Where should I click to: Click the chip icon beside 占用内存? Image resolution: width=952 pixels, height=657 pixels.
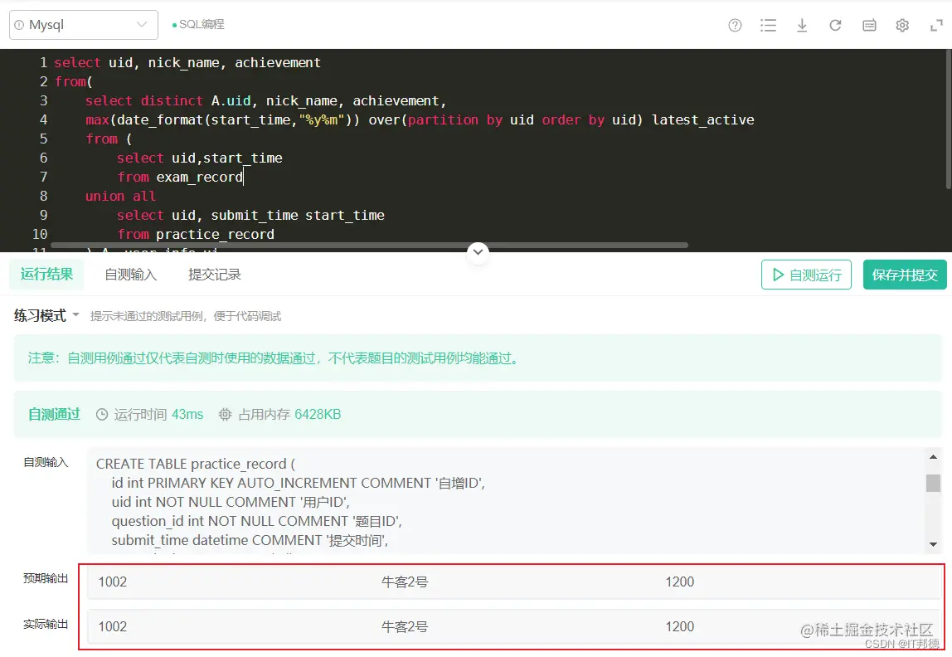coord(226,415)
